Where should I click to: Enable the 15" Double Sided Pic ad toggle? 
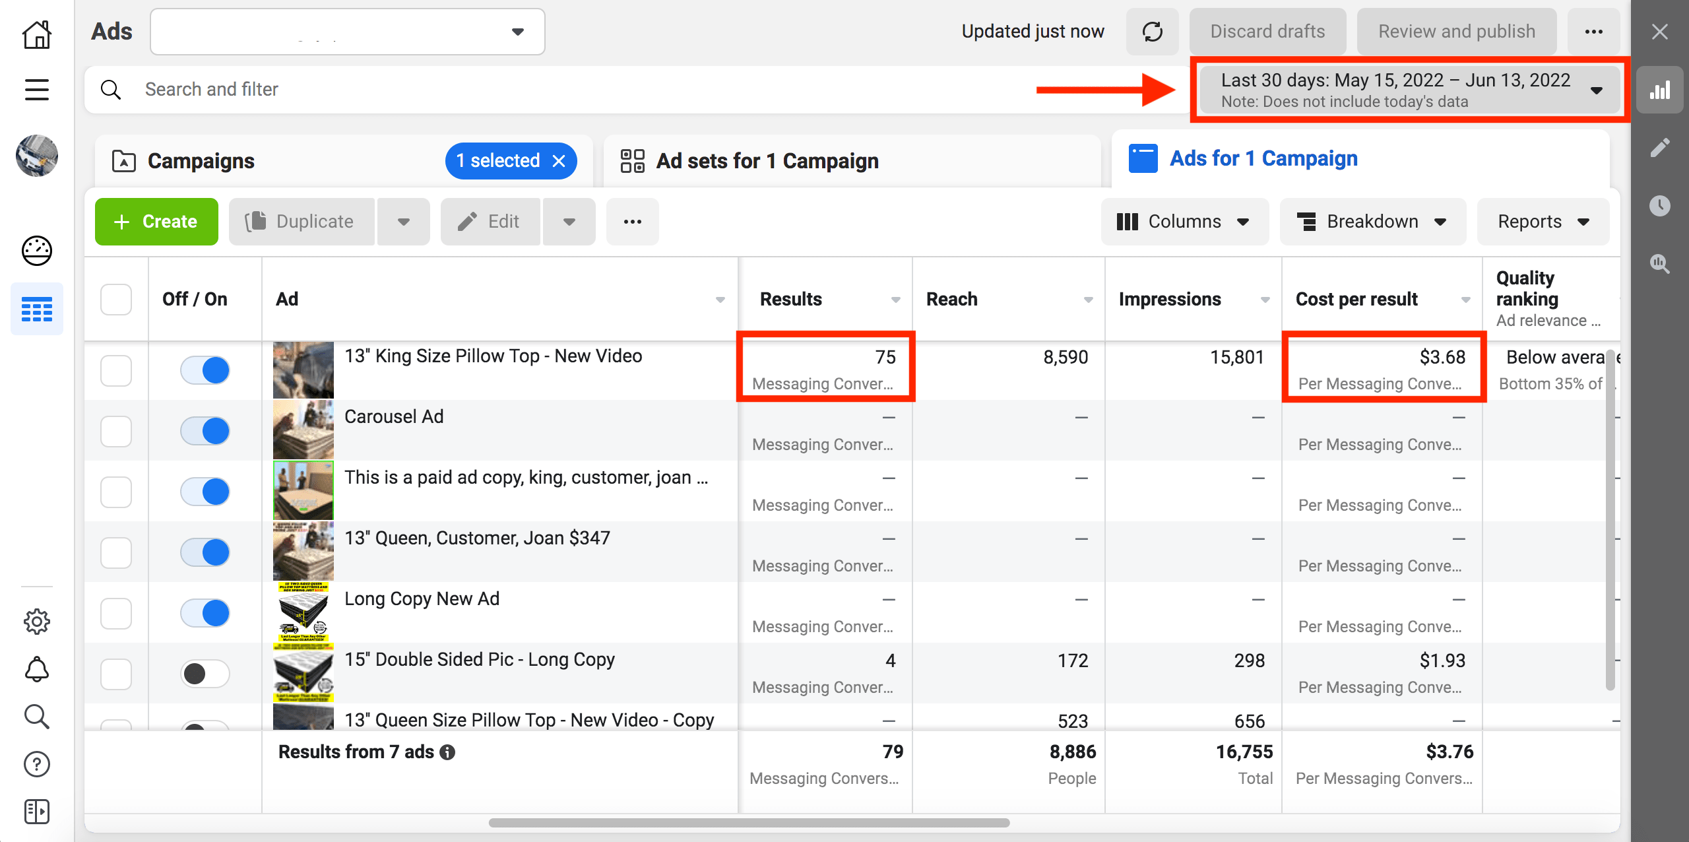[205, 674]
